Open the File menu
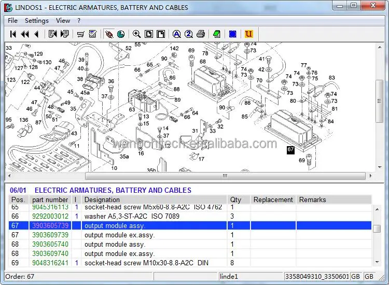The height and width of the screenshot is (285, 389). click(x=12, y=21)
